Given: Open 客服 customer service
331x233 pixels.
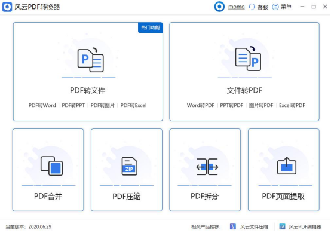Looking at the screenshot, I should [263, 7].
